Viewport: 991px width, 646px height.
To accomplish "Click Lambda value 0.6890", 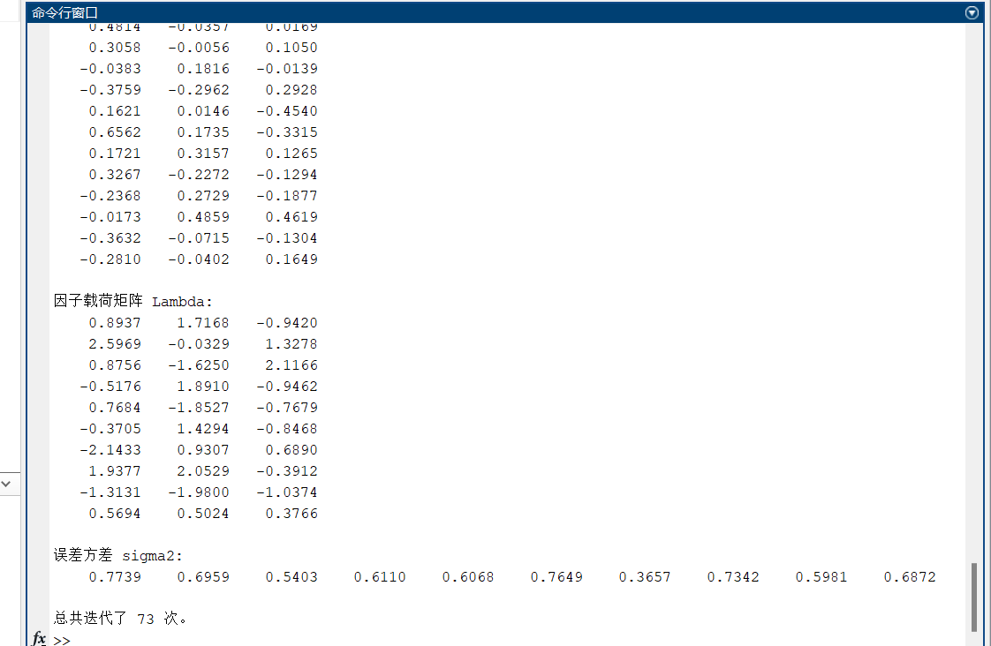I will (x=291, y=450).
